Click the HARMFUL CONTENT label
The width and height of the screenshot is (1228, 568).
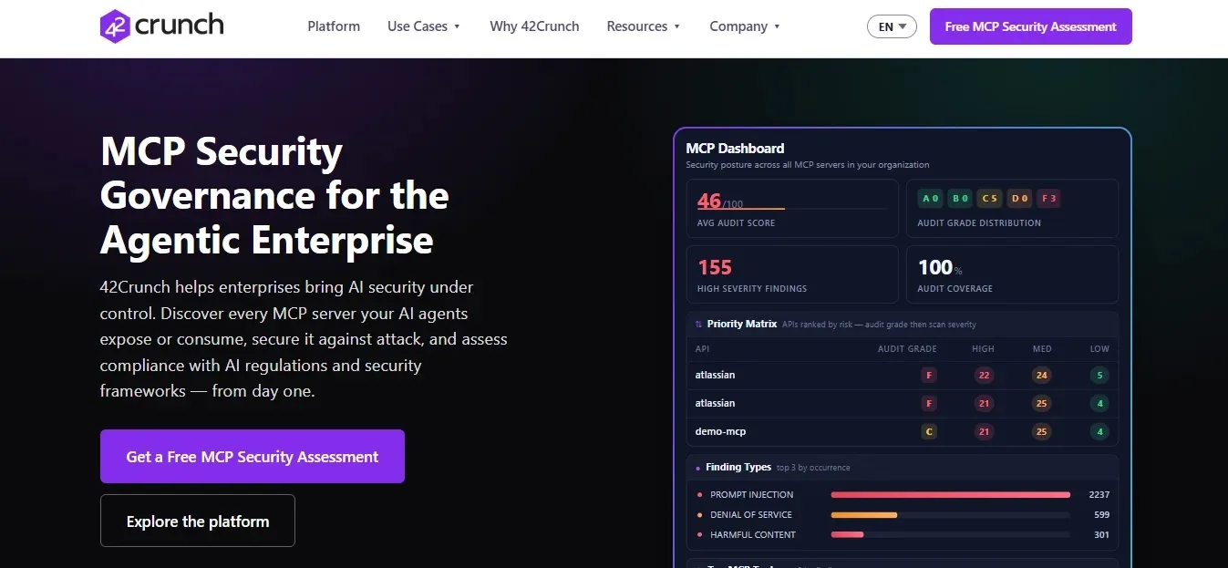point(753,534)
